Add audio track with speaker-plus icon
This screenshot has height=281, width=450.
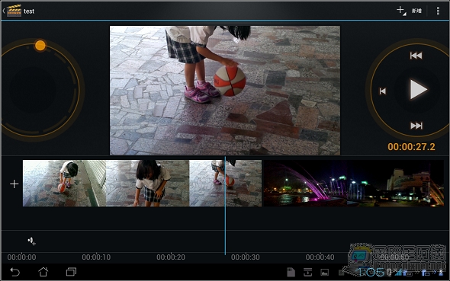[31, 241]
